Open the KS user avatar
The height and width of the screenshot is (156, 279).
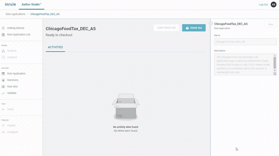coord(273,4)
